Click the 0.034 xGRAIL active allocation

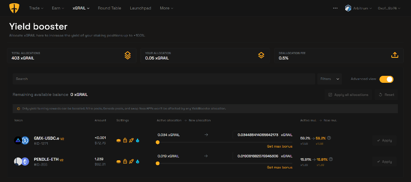(168, 135)
